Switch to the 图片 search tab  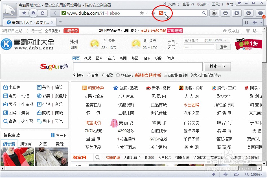click(x=99, y=58)
